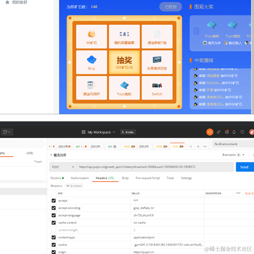Open the request Settings tab
Screen dimensions: 254x254
coord(186,178)
